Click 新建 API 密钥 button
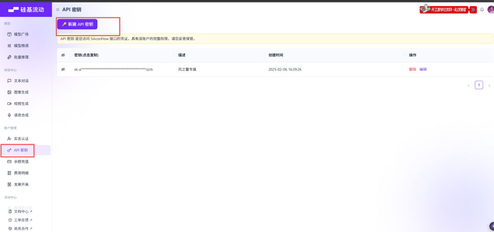The height and width of the screenshot is (232, 494). (x=77, y=24)
